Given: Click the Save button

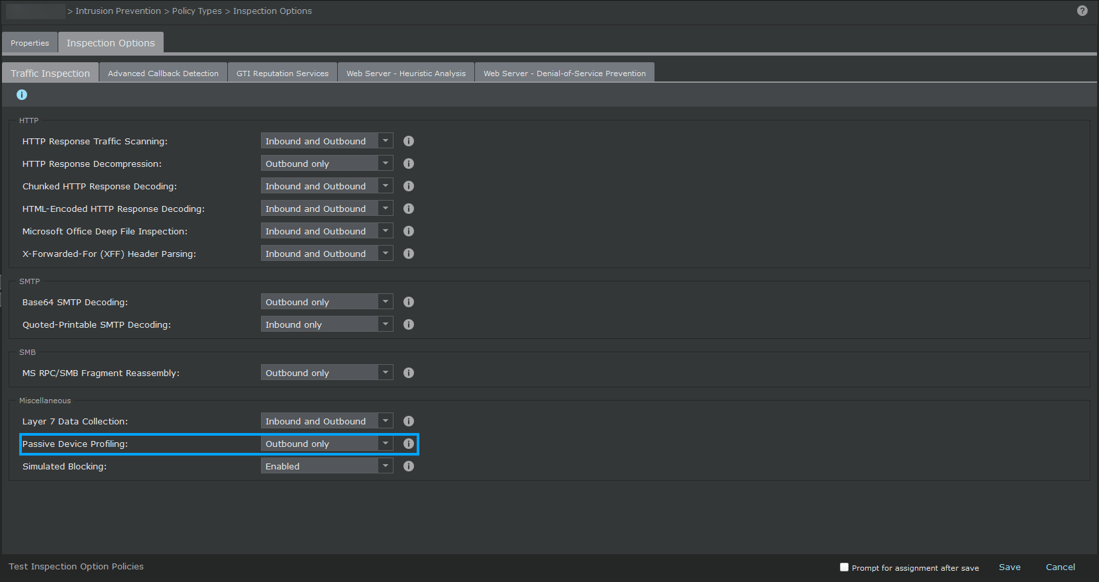Looking at the screenshot, I should coord(1010,567).
